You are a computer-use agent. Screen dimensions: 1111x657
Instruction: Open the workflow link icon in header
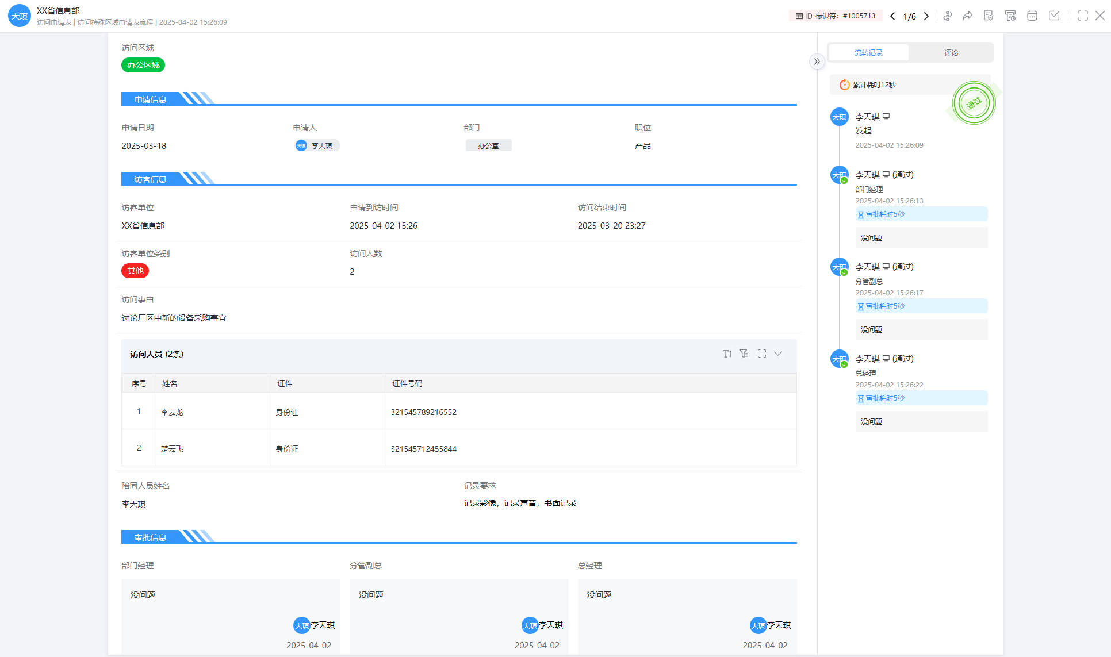click(x=948, y=16)
